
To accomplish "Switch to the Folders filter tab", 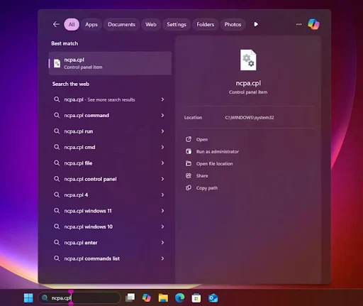I will tap(205, 24).
